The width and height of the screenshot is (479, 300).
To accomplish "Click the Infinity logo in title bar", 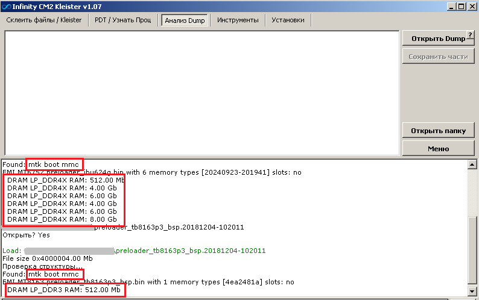I will click(x=7, y=6).
